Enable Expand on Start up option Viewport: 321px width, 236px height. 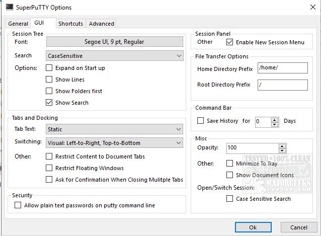point(49,68)
